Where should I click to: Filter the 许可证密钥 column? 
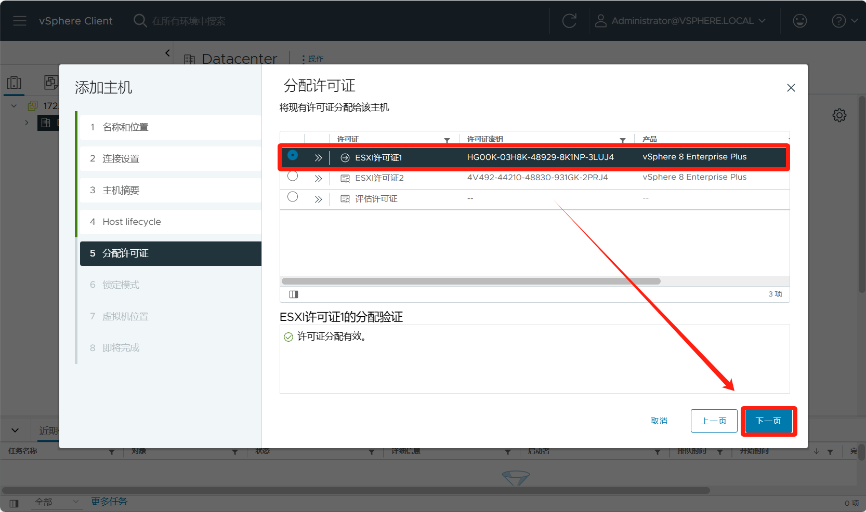(x=622, y=140)
